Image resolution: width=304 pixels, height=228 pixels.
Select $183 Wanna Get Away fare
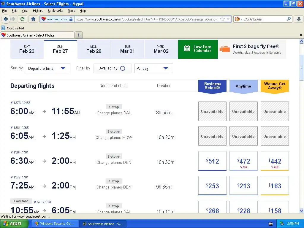click(275, 186)
